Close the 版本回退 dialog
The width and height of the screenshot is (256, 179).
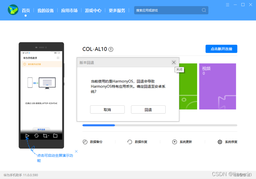pyautogui.click(x=174, y=62)
